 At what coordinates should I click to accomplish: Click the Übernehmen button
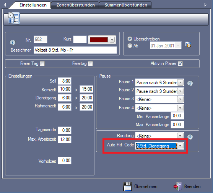coord(141,187)
